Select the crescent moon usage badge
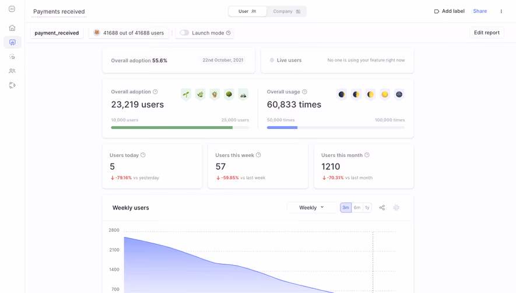The height and width of the screenshot is (293, 516). 356,95
